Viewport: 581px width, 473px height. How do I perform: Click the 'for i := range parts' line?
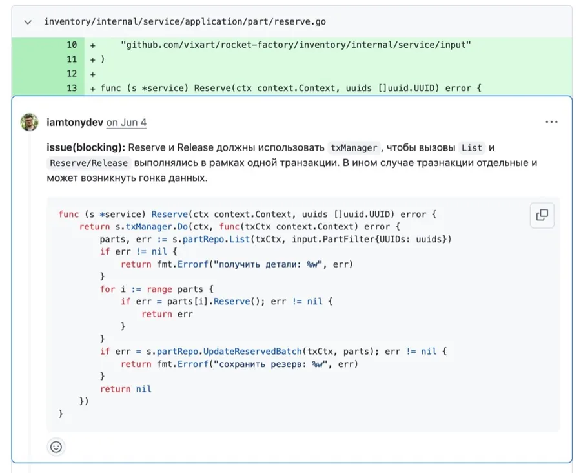point(157,289)
